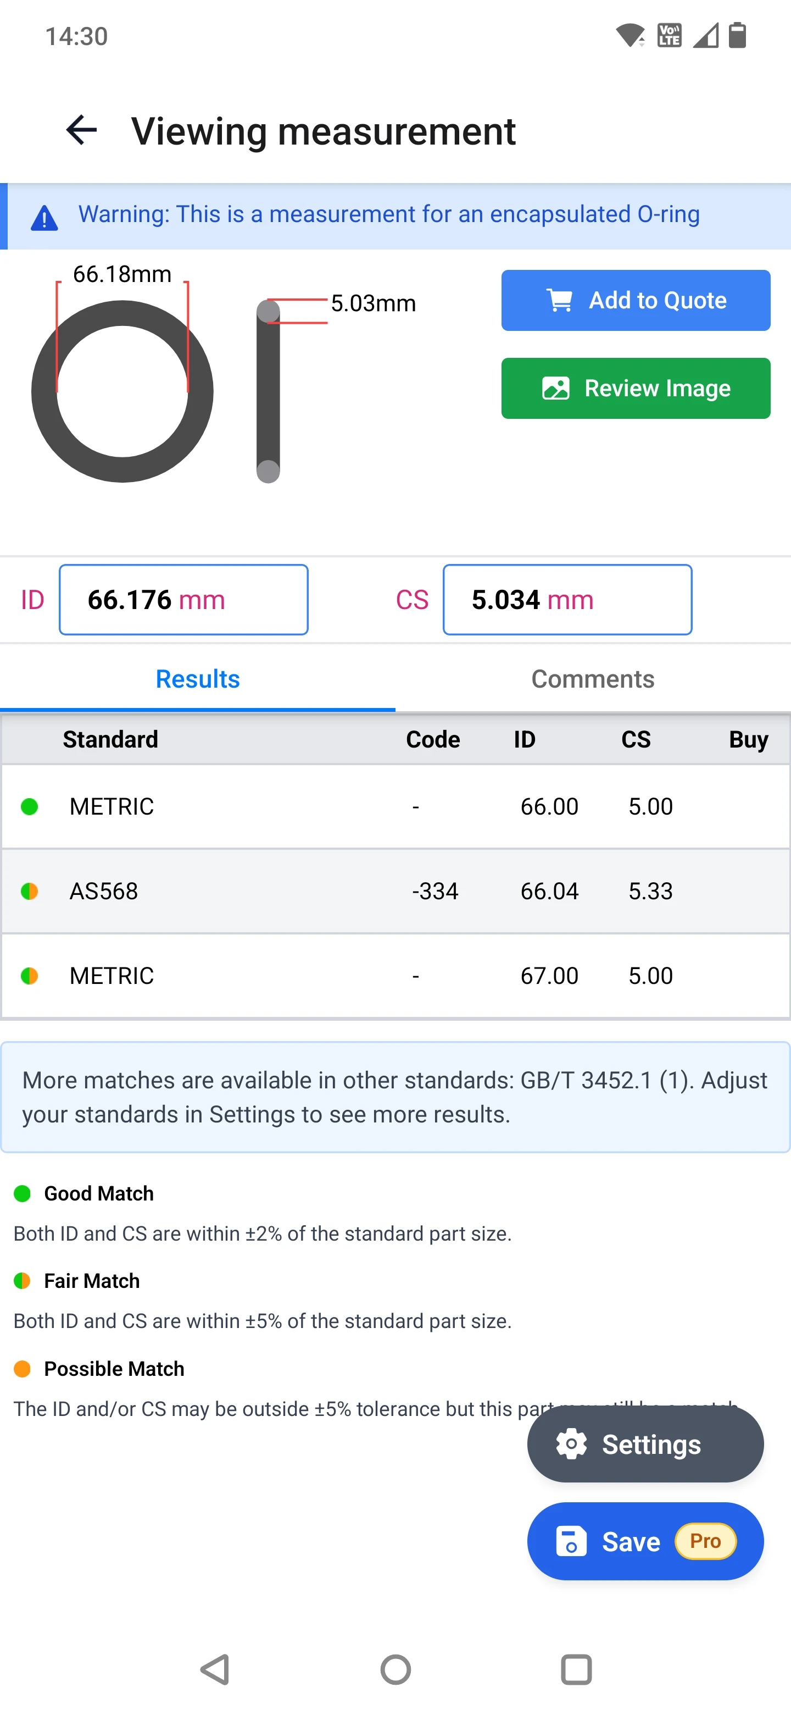The width and height of the screenshot is (791, 1715).
Task: Click the 66.04 ID value cell
Action: [549, 891]
